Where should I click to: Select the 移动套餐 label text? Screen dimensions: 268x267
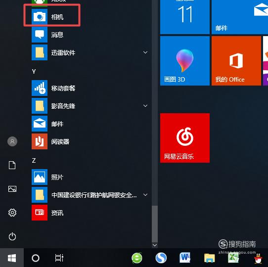63,88
